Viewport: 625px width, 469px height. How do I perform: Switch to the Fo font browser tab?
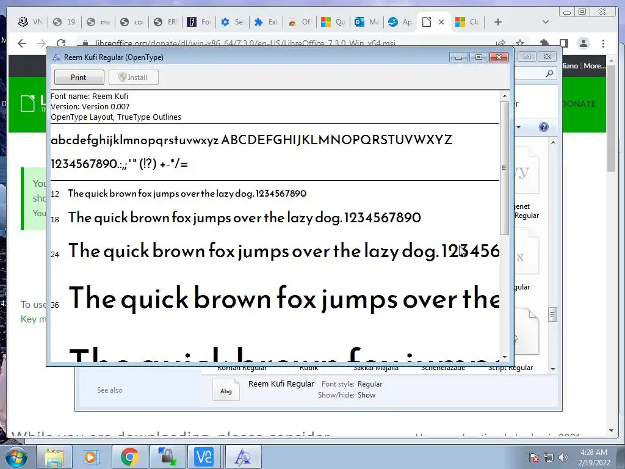[198, 22]
